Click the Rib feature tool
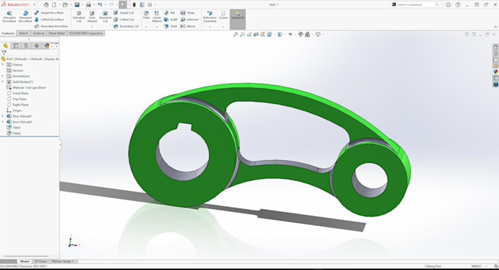The image size is (499, 270). [170, 12]
